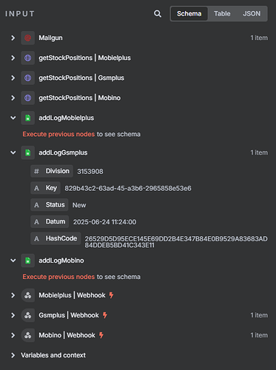
Task: Click the green sheet icon for addLogMobielplus
Action: (28, 118)
